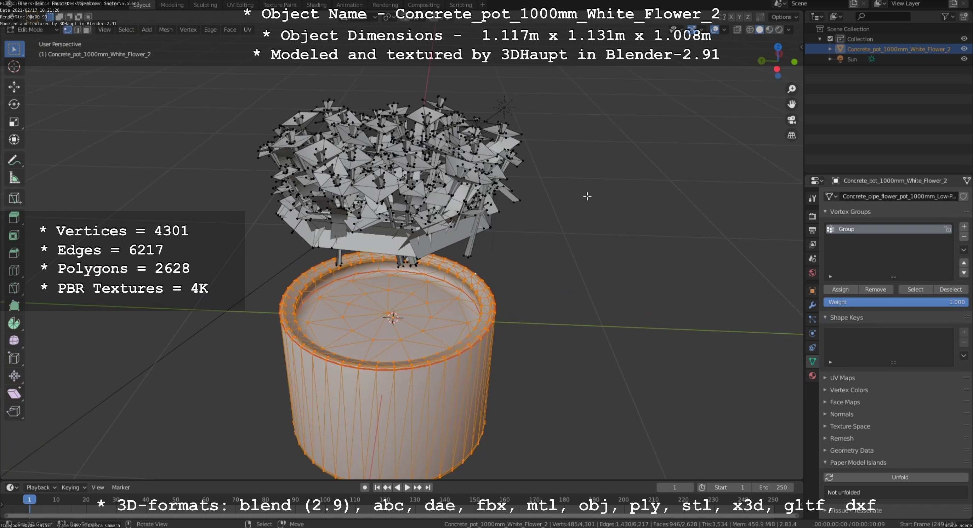The width and height of the screenshot is (973, 528).
Task: Choose the Move tool
Action: [15, 87]
